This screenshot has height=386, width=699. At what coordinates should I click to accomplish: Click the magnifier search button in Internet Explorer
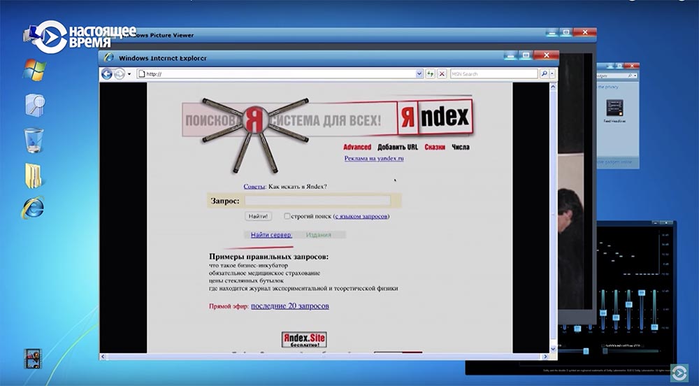click(544, 74)
